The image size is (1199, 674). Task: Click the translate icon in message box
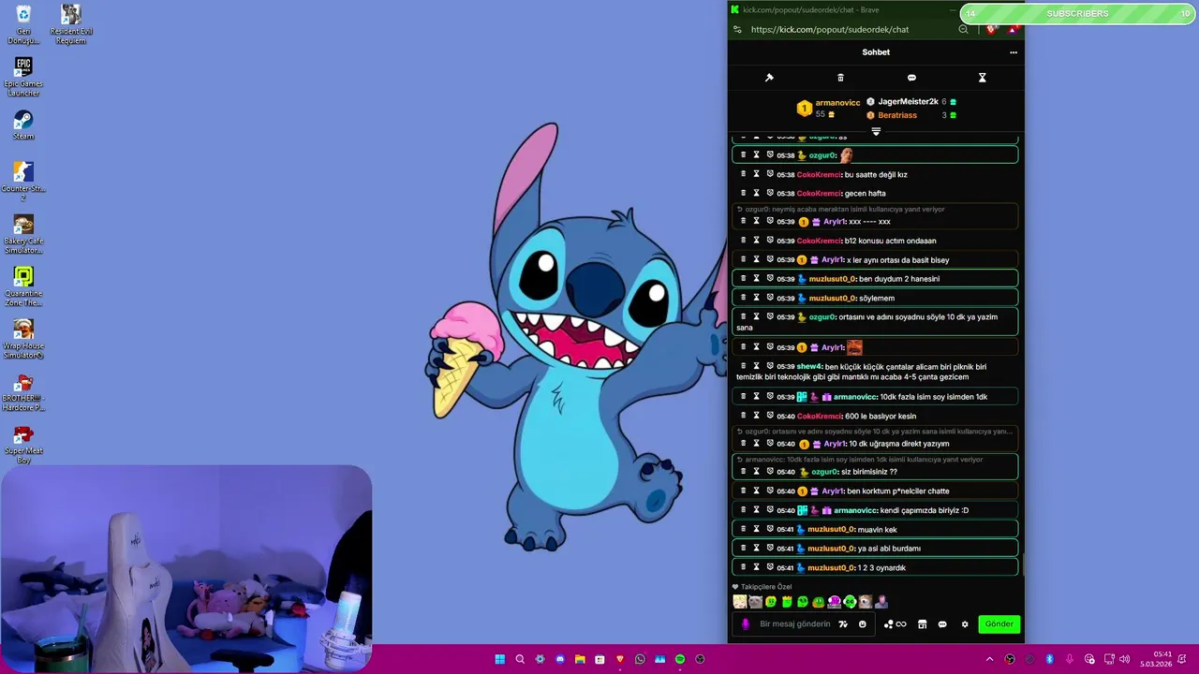(x=843, y=624)
